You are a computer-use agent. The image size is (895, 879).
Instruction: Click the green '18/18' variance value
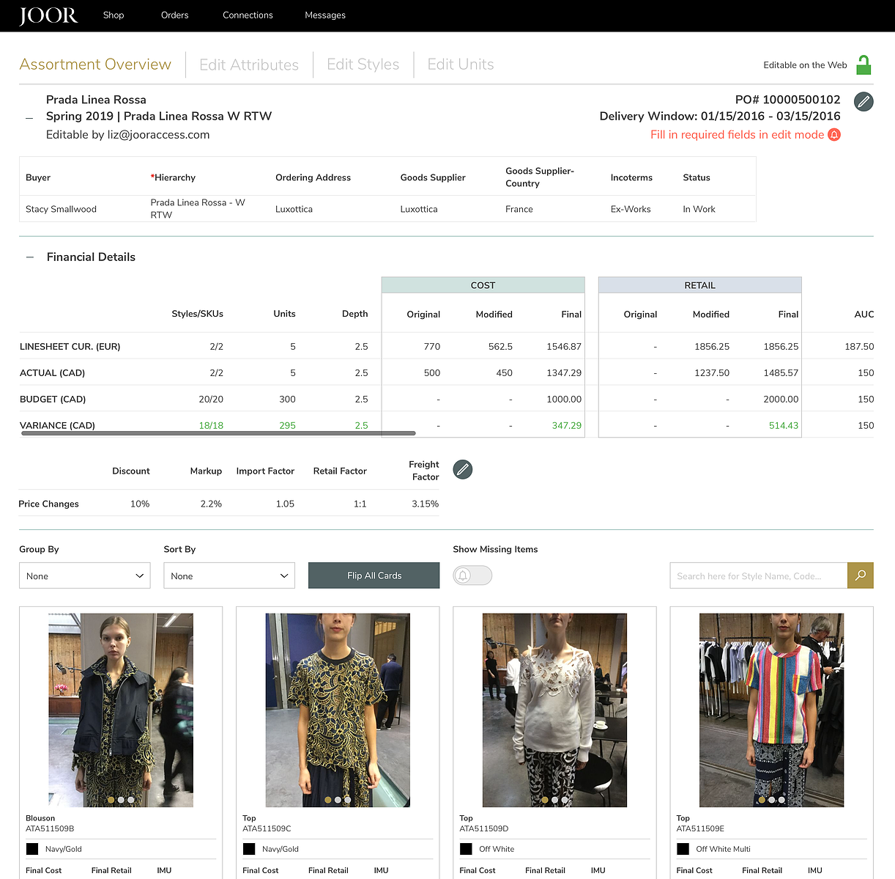pyautogui.click(x=211, y=426)
